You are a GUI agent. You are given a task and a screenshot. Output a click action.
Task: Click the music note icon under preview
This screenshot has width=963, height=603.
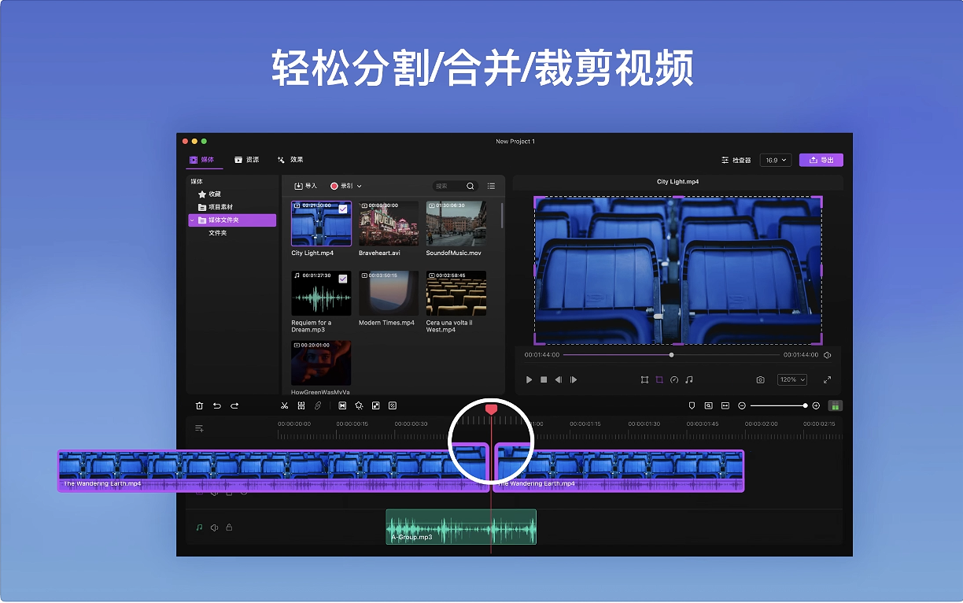pyautogui.click(x=689, y=379)
